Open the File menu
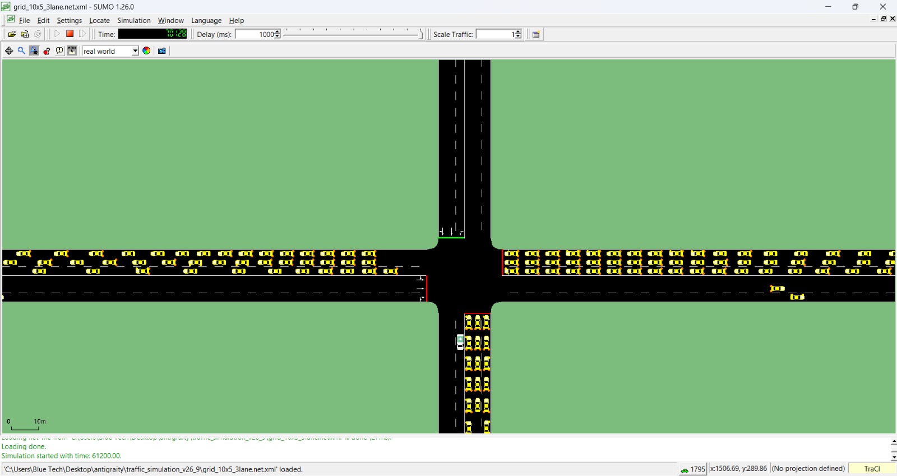 25,21
